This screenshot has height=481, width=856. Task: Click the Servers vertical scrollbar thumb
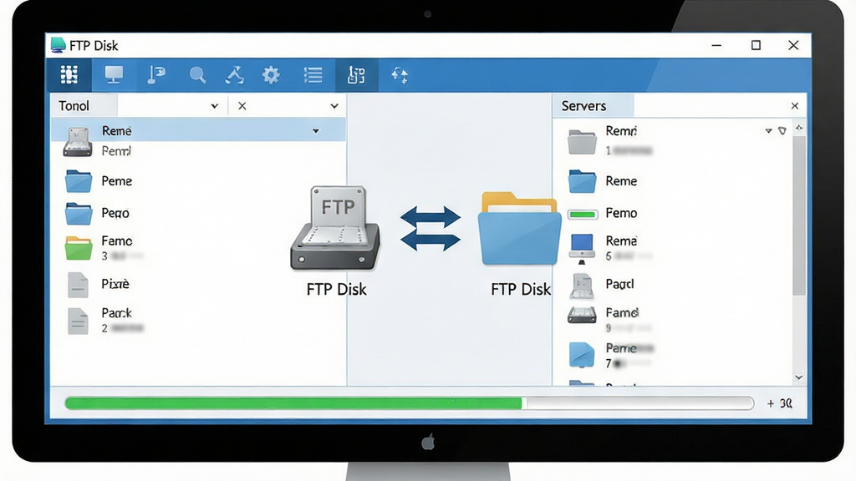tap(799, 215)
